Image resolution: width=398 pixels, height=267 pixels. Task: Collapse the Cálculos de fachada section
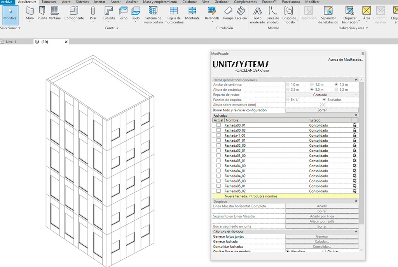(356, 232)
